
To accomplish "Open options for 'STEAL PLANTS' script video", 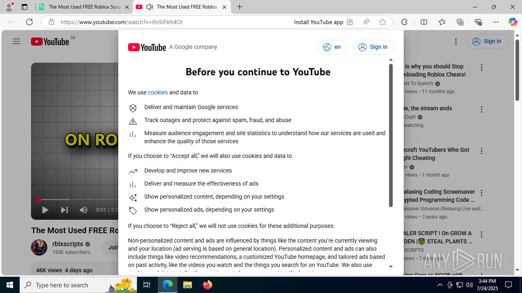I will 482,234.
